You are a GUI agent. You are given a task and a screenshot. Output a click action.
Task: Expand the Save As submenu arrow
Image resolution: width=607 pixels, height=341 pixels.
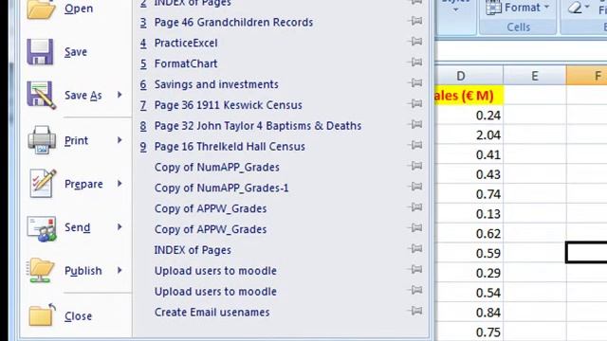[120, 95]
